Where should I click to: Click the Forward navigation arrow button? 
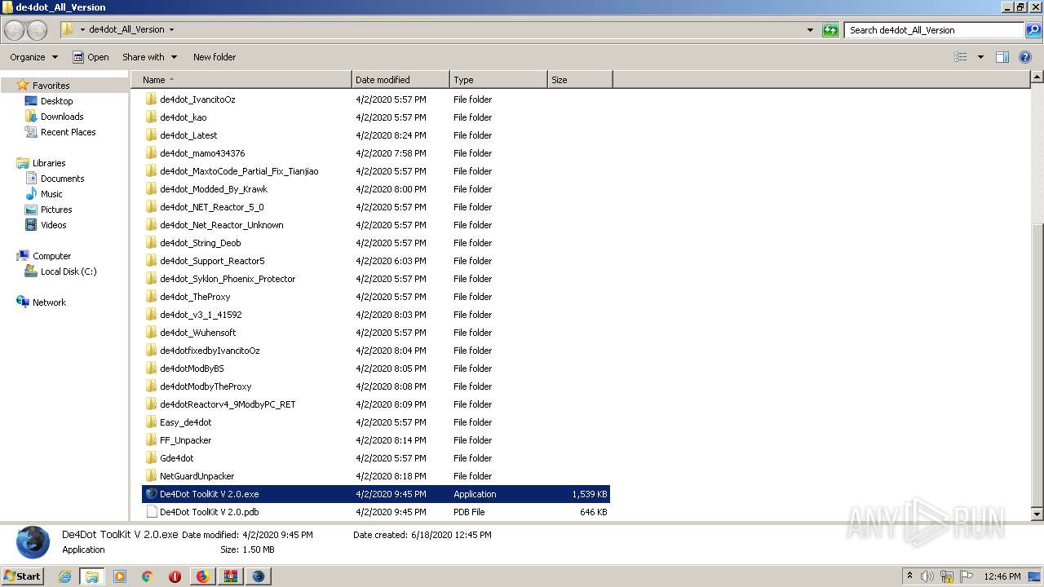[x=37, y=30]
